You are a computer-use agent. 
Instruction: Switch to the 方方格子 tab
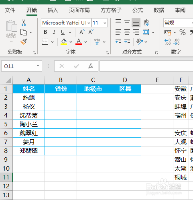(x=111, y=10)
